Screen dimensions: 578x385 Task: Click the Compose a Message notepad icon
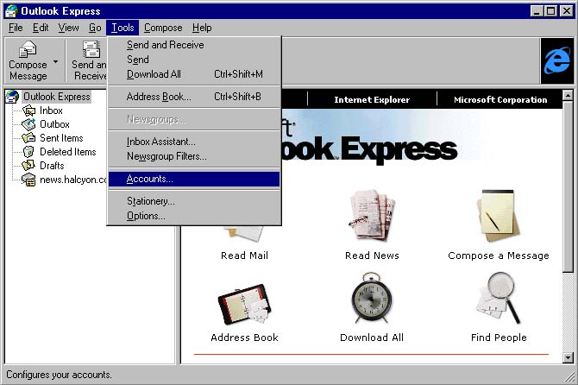[x=499, y=218]
